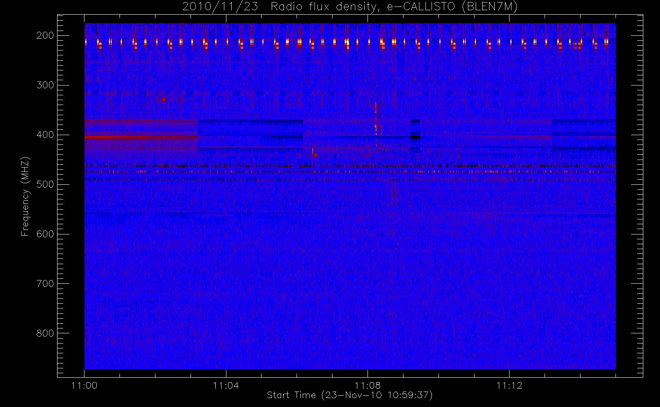Click the 'Frequency (MHZ)' axis title
660x407 pixels.
click(25, 196)
